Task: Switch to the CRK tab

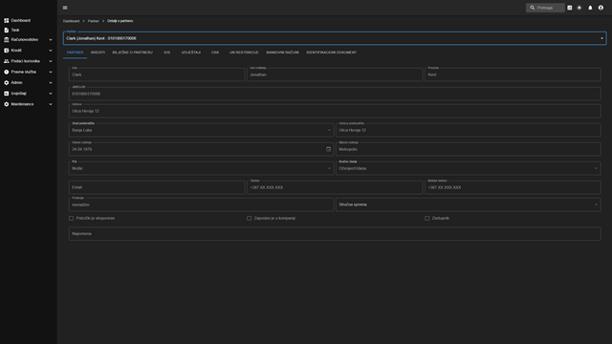Action: [215, 53]
